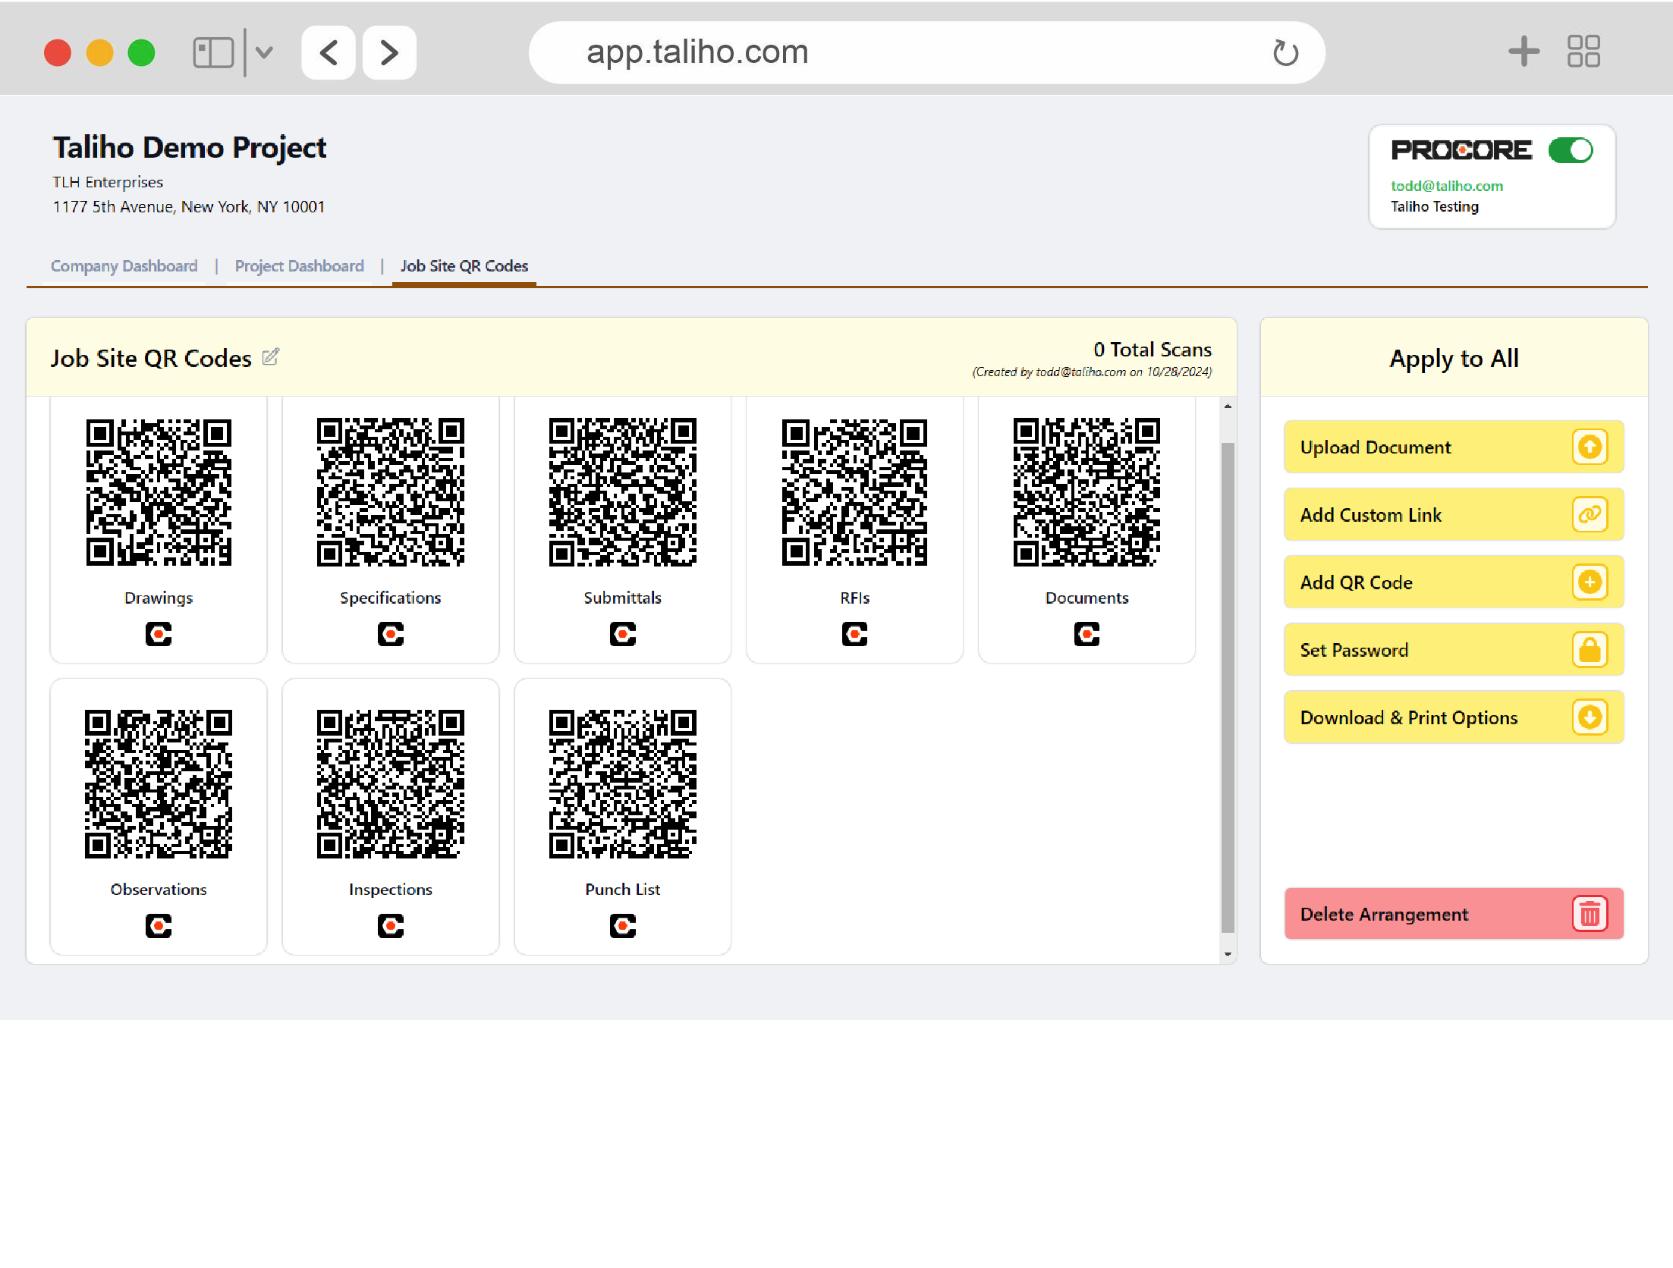The image size is (1673, 1268).
Task: Click the download icon on Download & Print Options
Action: pos(1590,717)
